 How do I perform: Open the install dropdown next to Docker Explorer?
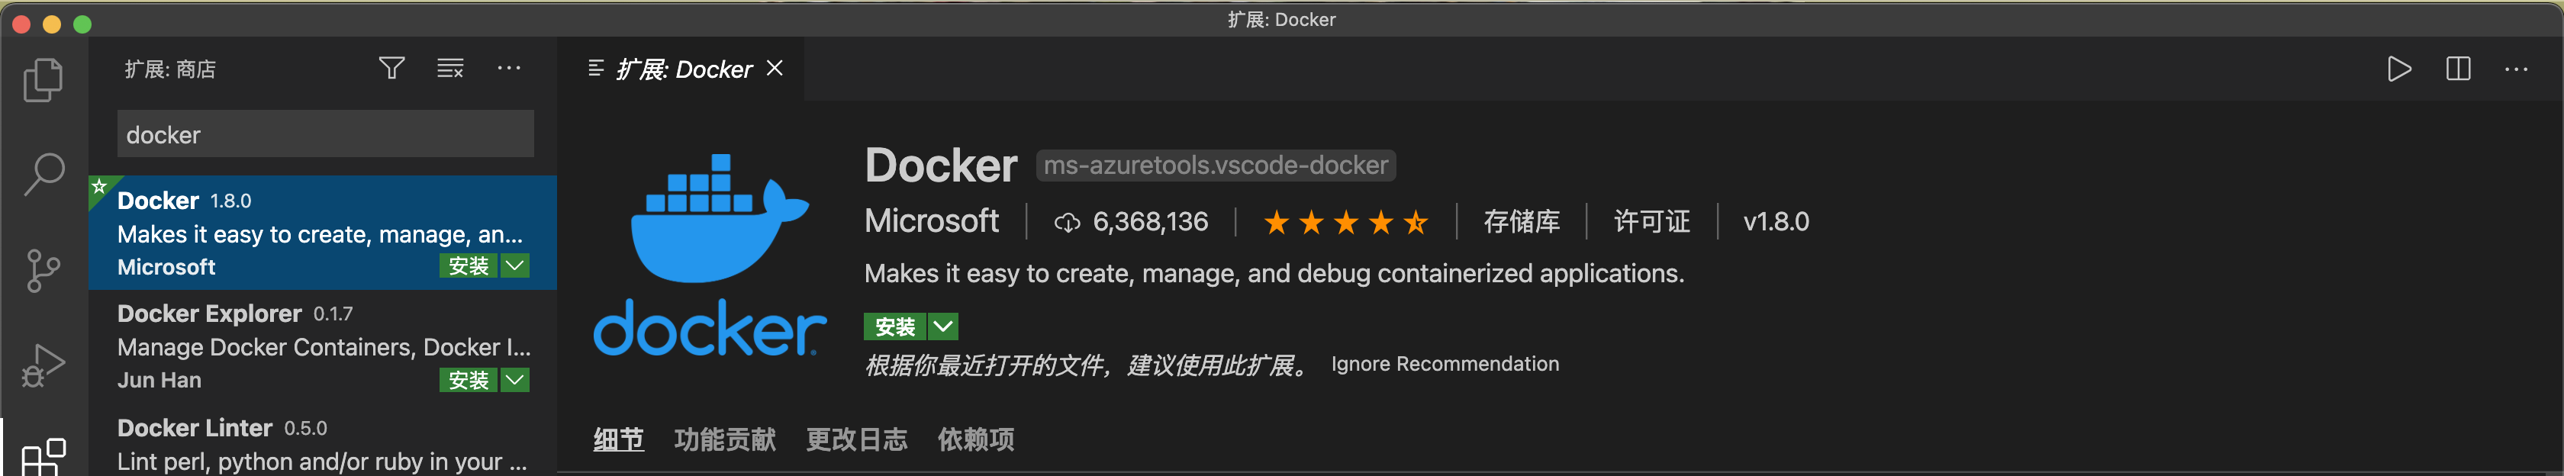(x=514, y=381)
